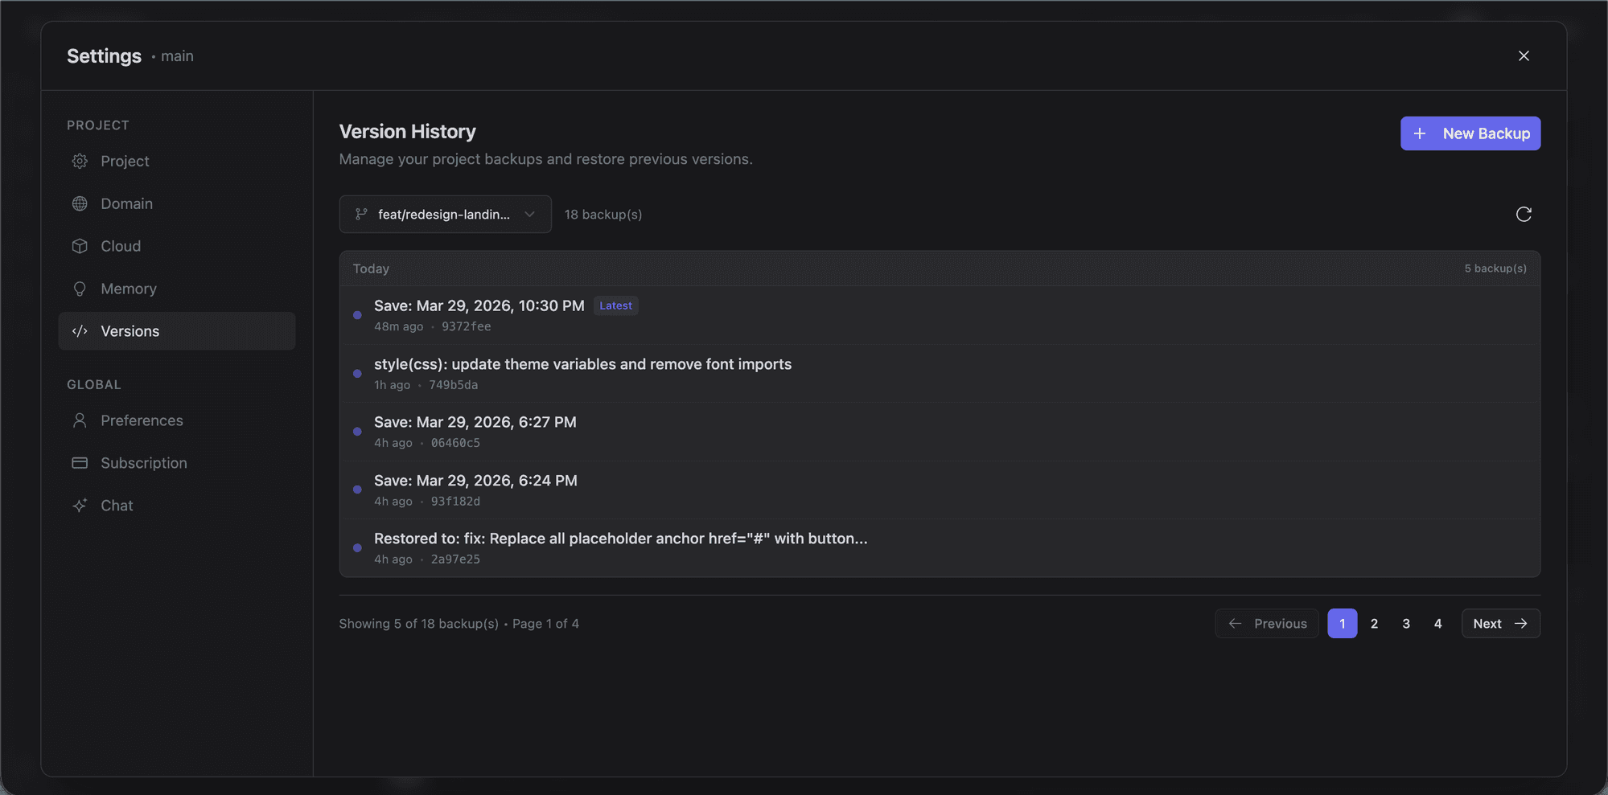Image resolution: width=1608 pixels, height=795 pixels.
Task: Click the git branch icon in selector
Action: coord(361,214)
